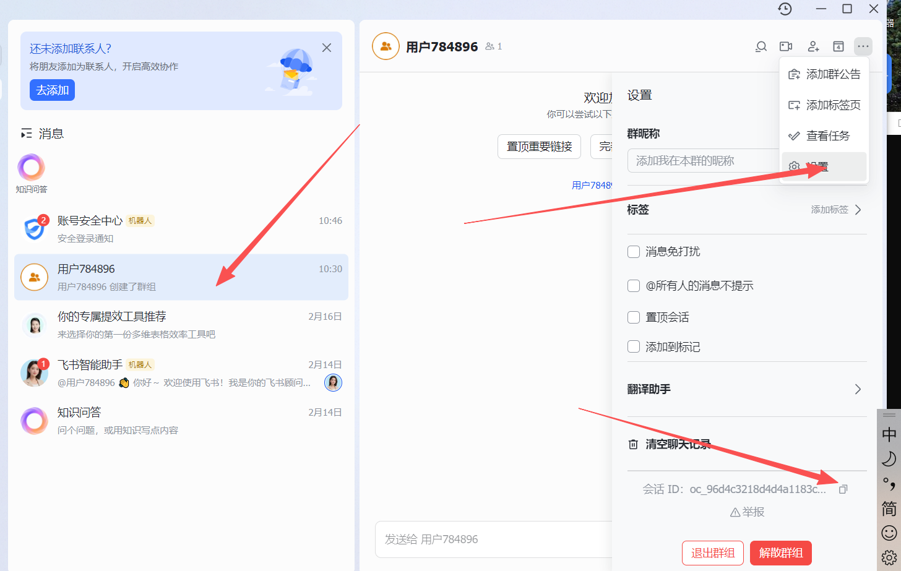Screen dimensions: 901x571
Task: Open IME toolbar settings gear
Action: click(x=889, y=557)
